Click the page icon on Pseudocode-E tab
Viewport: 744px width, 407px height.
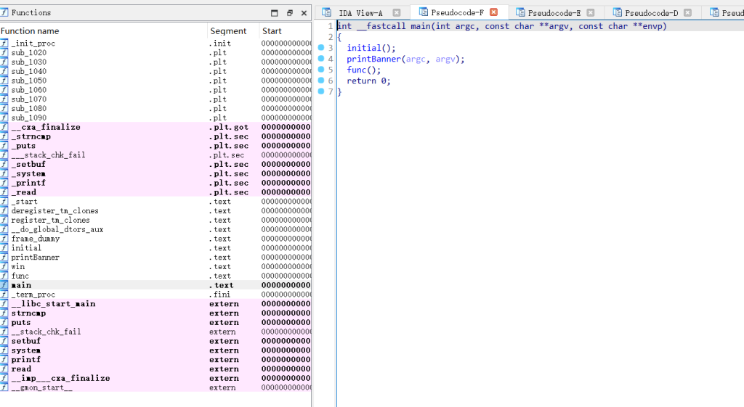tap(520, 12)
